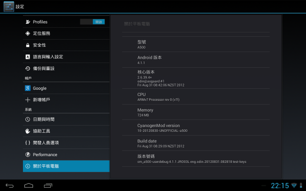Tap the Recent apps navigation button

(48, 186)
